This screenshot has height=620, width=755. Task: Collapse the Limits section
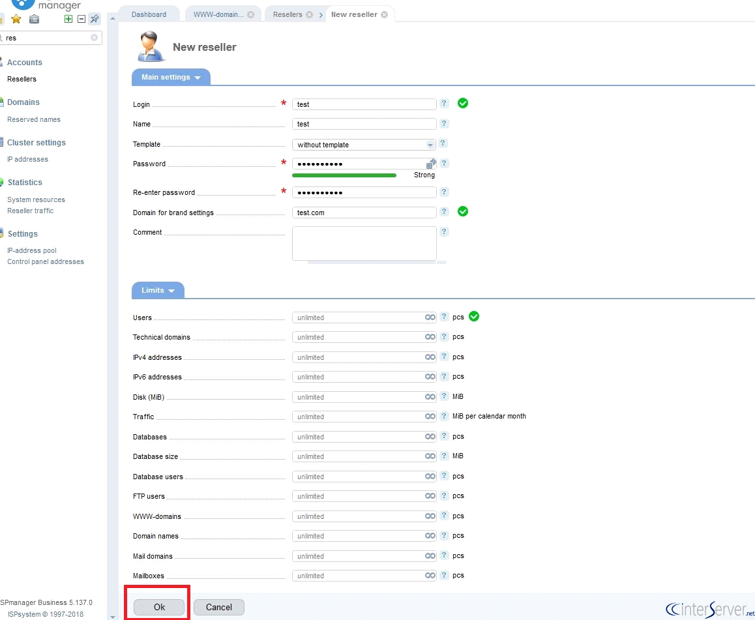(x=158, y=290)
